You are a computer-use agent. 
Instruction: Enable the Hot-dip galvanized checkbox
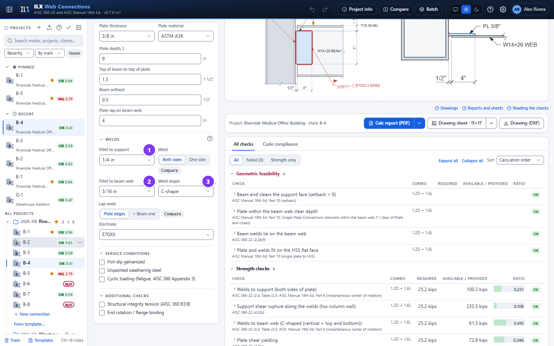[x=102, y=262]
